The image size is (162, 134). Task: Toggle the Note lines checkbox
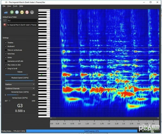click(x=6, y=54)
